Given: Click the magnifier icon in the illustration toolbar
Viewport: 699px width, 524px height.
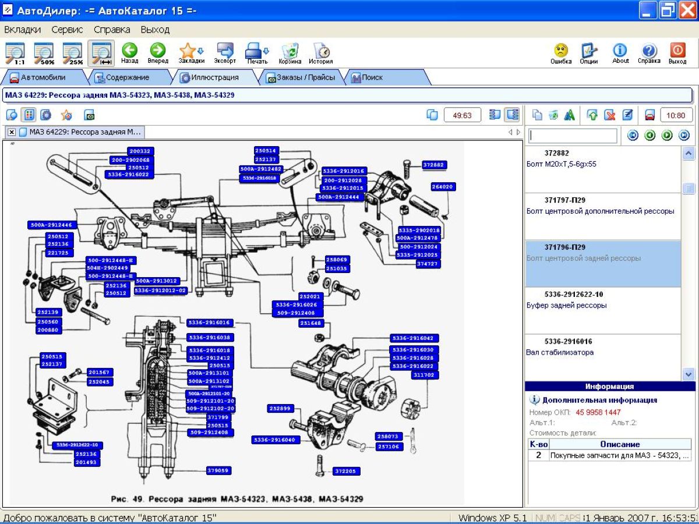Looking at the screenshot, I should point(12,115).
